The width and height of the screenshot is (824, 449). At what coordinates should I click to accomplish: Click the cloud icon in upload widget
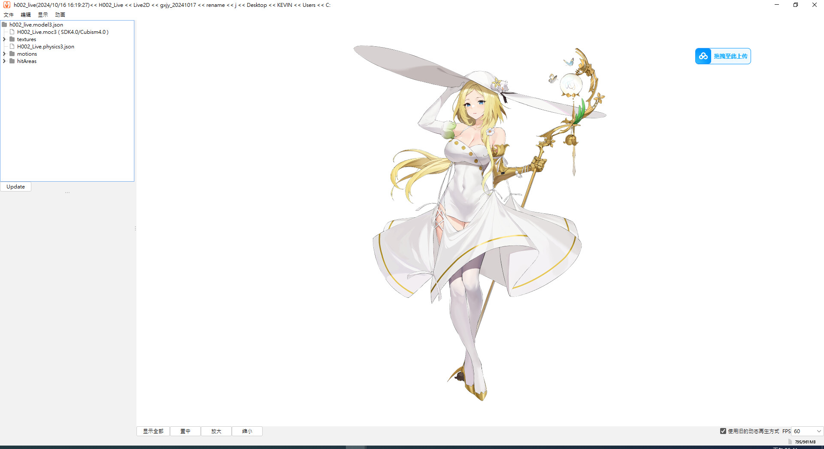tap(703, 56)
